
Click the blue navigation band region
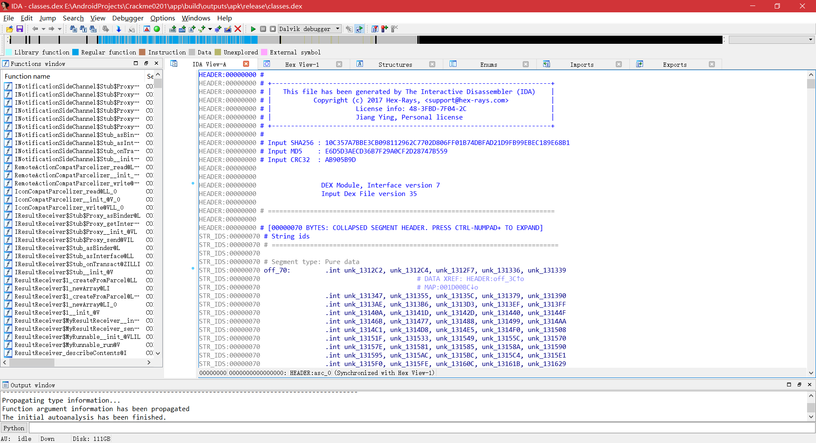(x=177, y=40)
